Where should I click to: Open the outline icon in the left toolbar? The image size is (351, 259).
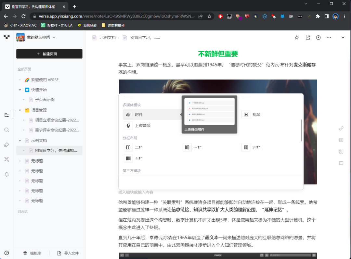tap(6, 115)
